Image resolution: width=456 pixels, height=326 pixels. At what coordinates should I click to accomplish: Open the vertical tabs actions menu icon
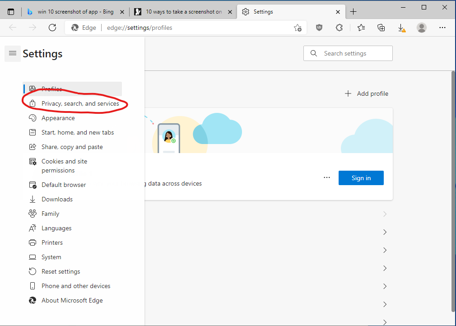[11, 12]
